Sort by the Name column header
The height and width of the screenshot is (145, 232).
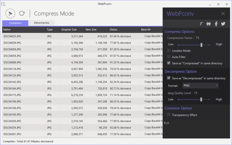[x=24, y=30]
